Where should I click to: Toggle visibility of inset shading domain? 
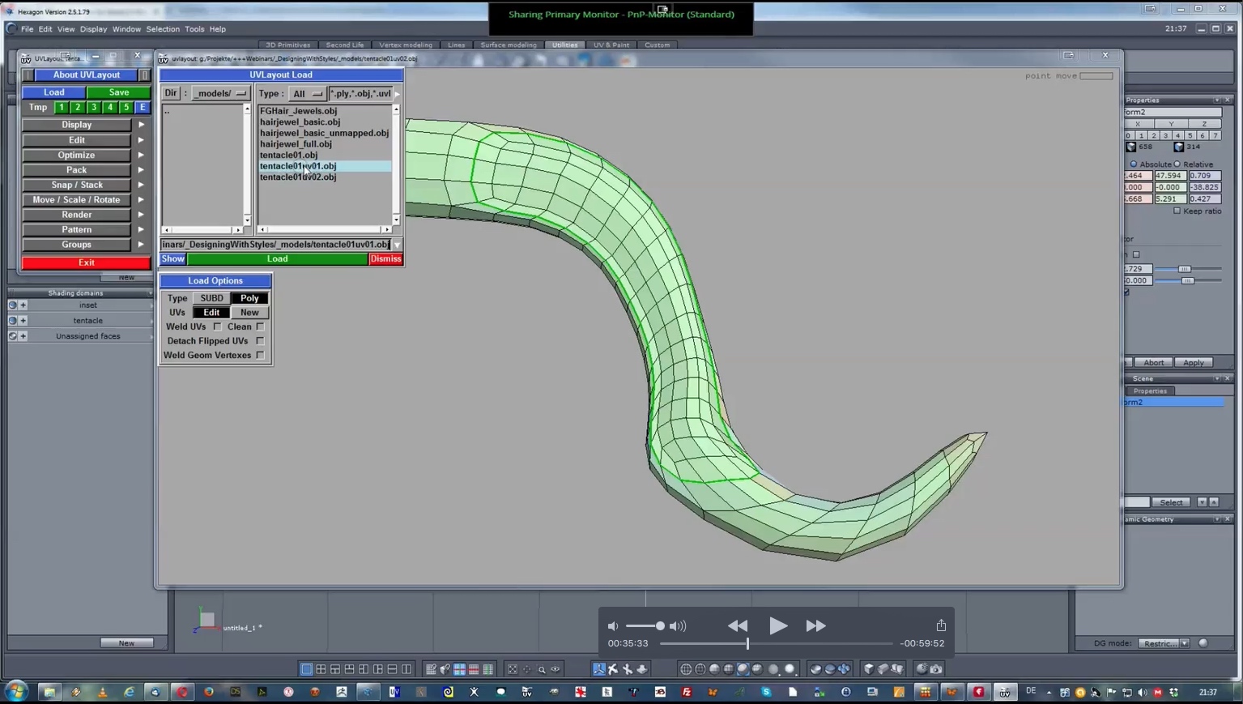point(12,305)
